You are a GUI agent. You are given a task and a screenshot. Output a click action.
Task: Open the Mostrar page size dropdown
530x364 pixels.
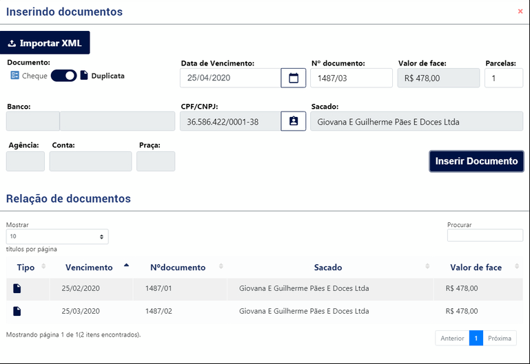pyautogui.click(x=57, y=237)
